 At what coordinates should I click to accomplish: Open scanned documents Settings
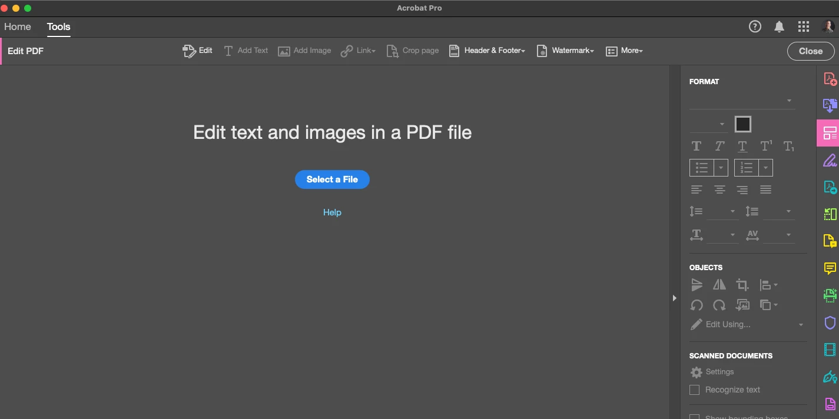pos(712,372)
